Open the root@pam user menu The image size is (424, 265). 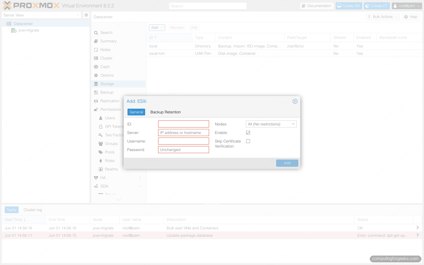click(x=407, y=6)
